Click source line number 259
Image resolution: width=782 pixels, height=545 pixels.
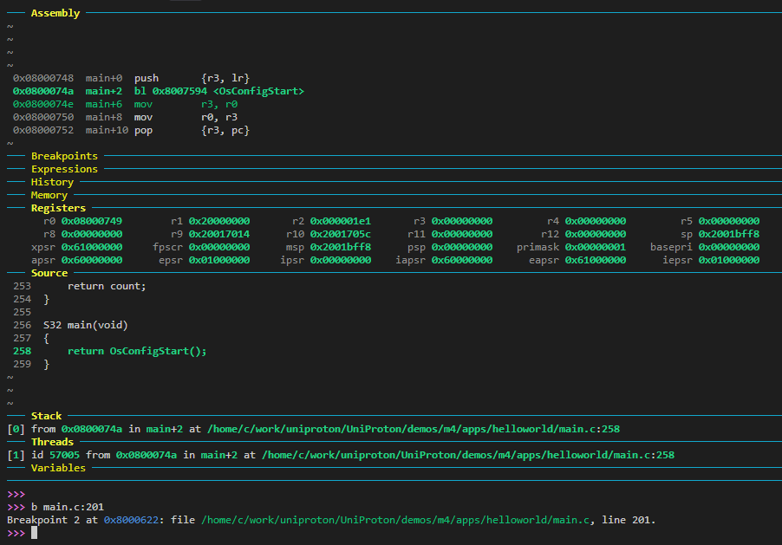(x=22, y=364)
